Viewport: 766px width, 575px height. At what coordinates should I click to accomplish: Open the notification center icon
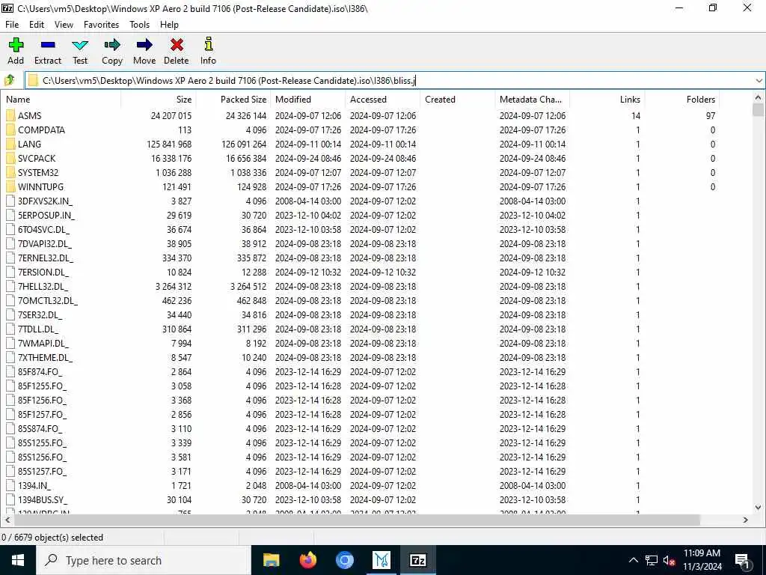(x=741, y=560)
